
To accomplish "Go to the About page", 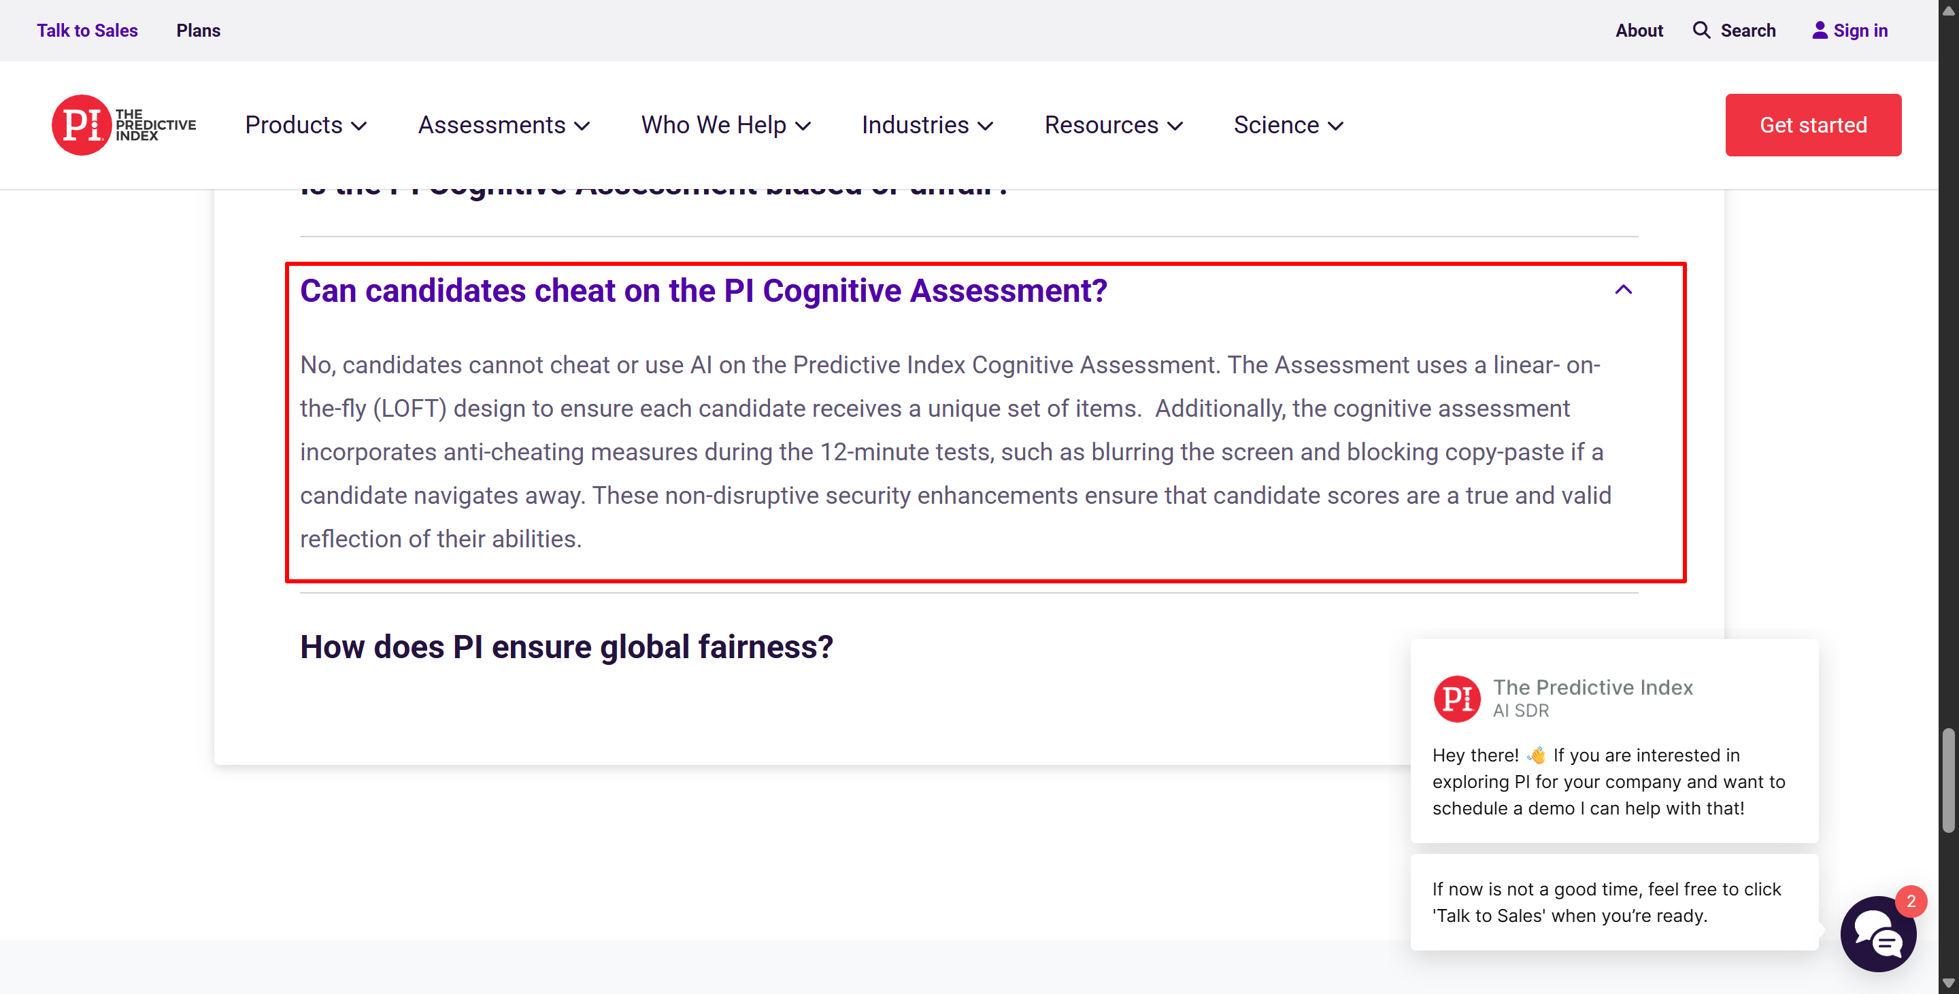I will (1639, 31).
